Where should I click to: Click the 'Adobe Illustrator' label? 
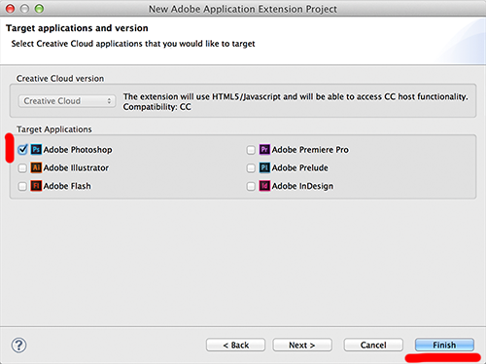point(76,167)
